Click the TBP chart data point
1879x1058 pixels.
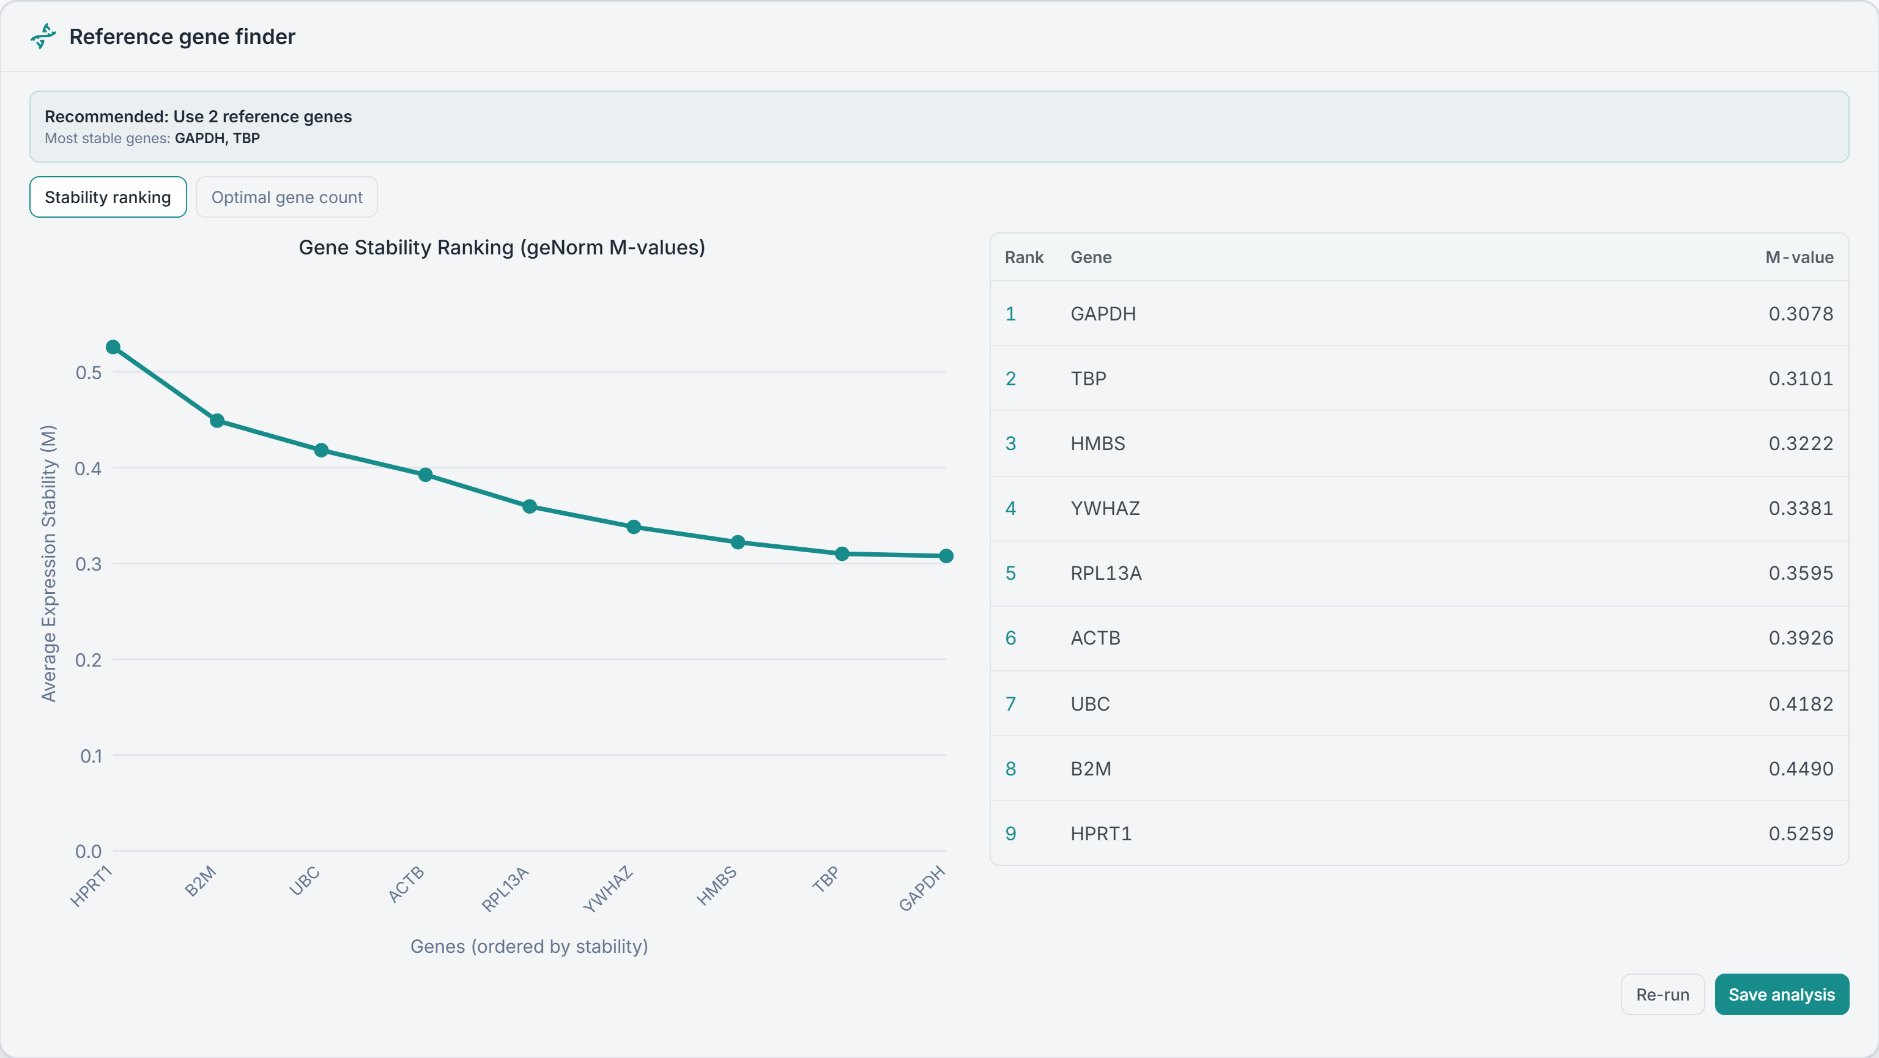[x=842, y=554]
